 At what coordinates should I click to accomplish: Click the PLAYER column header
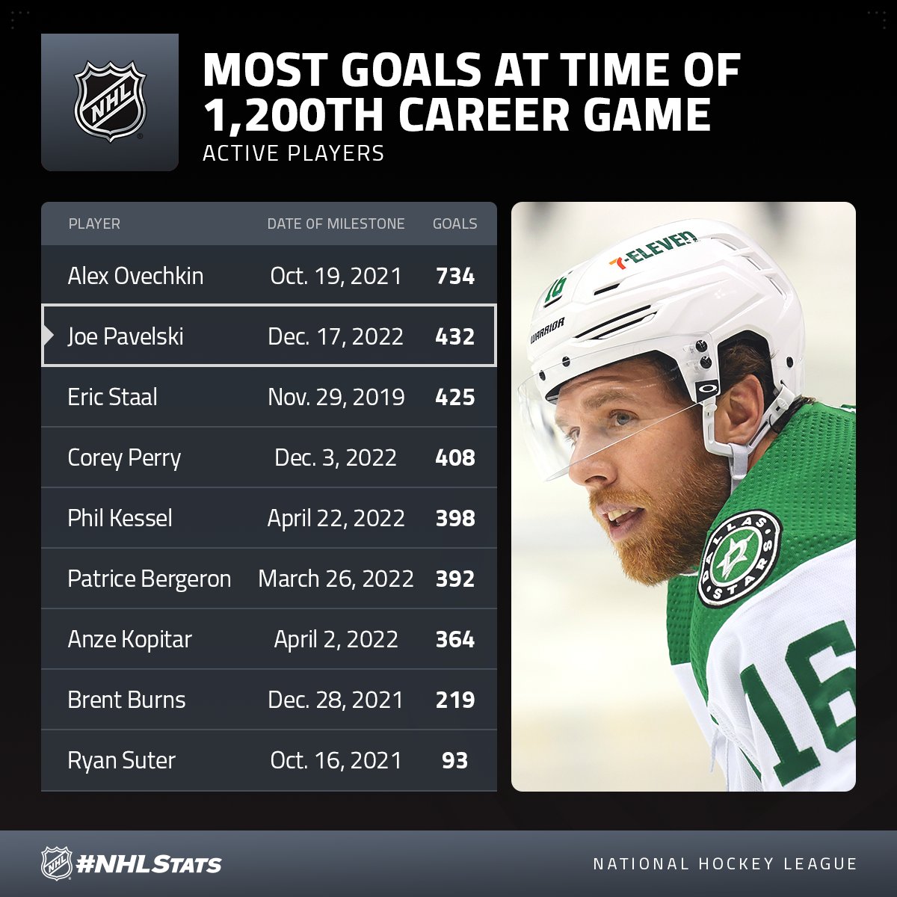click(94, 224)
